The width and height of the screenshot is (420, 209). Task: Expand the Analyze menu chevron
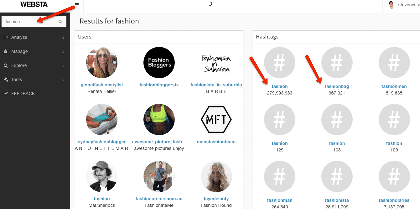(63, 38)
